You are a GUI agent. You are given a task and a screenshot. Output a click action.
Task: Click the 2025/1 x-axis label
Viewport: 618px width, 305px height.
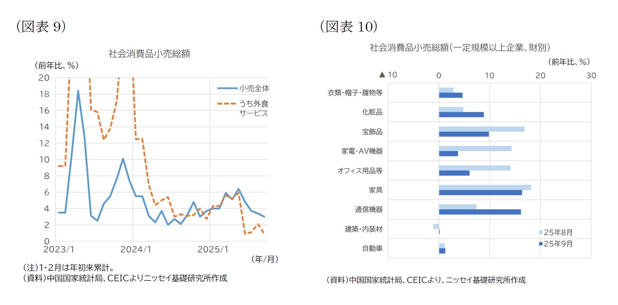(211, 249)
